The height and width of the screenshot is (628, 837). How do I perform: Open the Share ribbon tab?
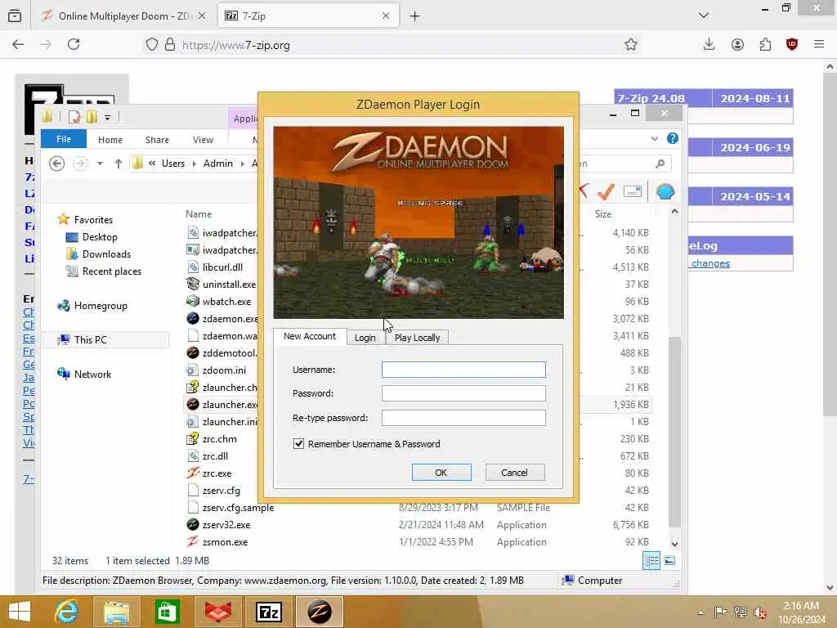pos(157,139)
